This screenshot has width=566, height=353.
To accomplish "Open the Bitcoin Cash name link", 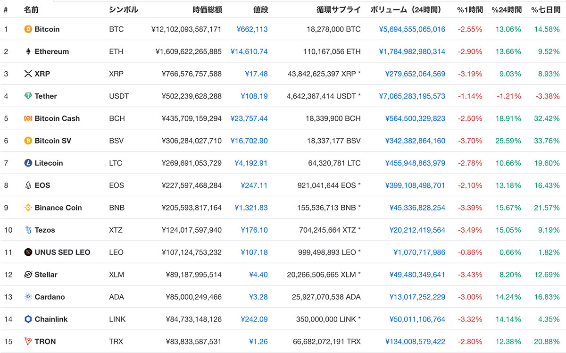I will [x=57, y=118].
